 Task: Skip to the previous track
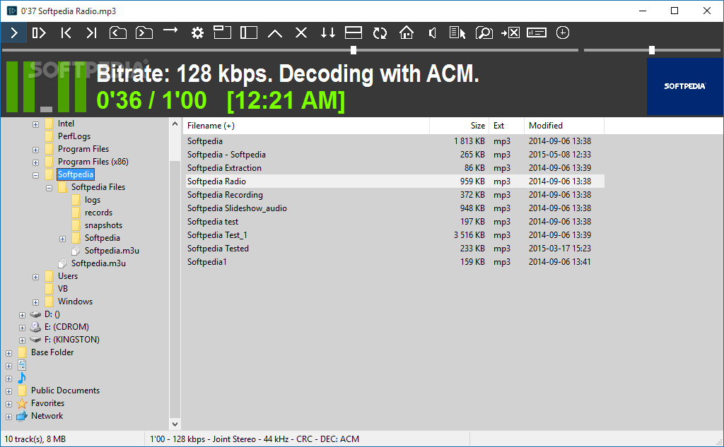66,32
